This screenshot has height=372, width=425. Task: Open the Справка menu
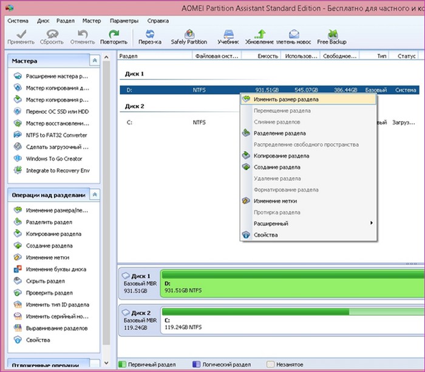pos(158,21)
